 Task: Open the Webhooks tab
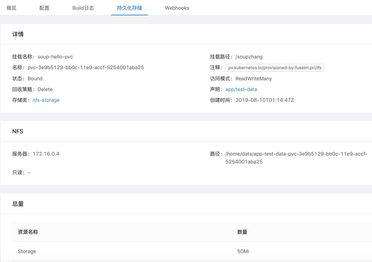pyautogui.click(x=177, y=8)
